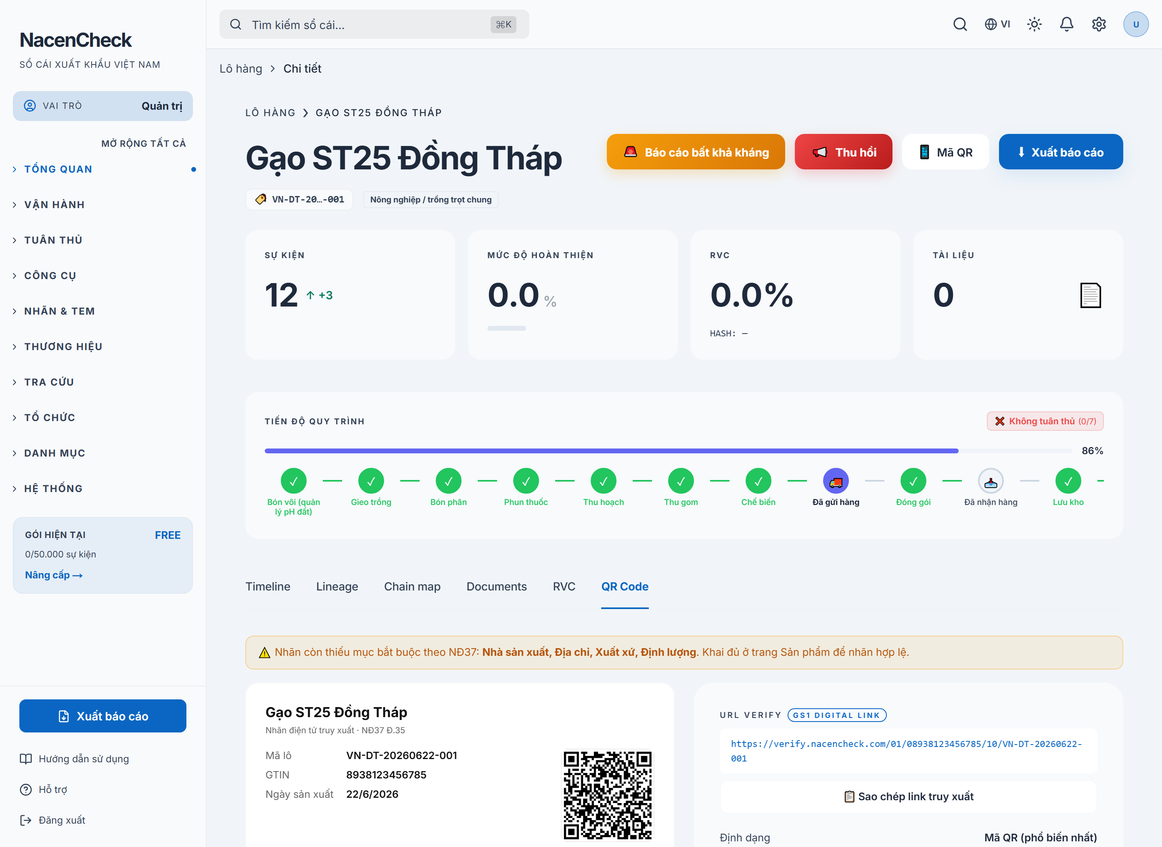1162x847 pixels.
Task: Open settings gear icon
Action: [1099, 24]
